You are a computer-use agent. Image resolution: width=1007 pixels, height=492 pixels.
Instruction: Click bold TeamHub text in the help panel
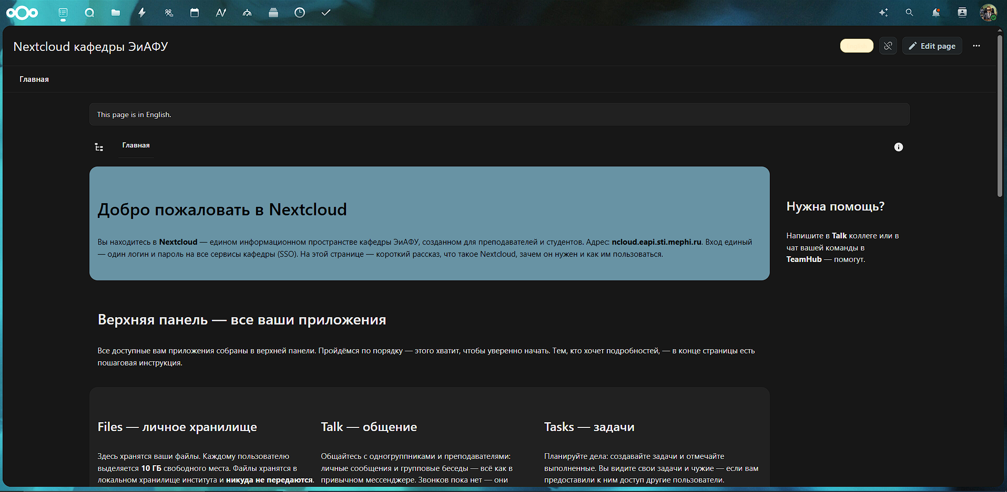coord(804,259)
